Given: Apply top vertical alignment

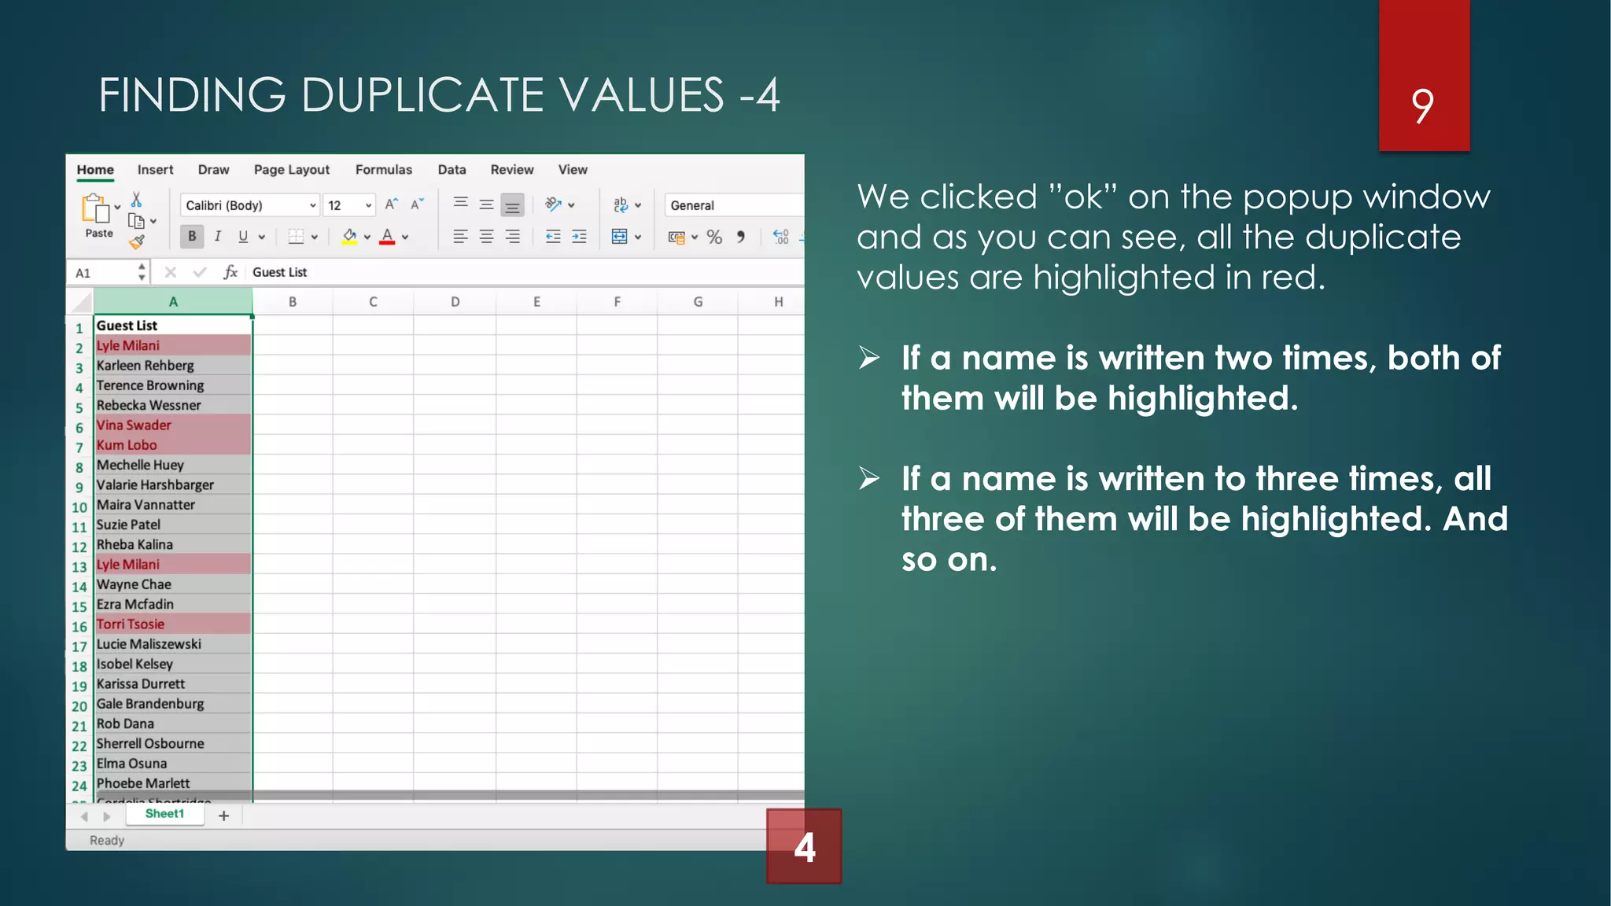Looking at the screenshot, I should pyautogui.click(x=461, y=204).
